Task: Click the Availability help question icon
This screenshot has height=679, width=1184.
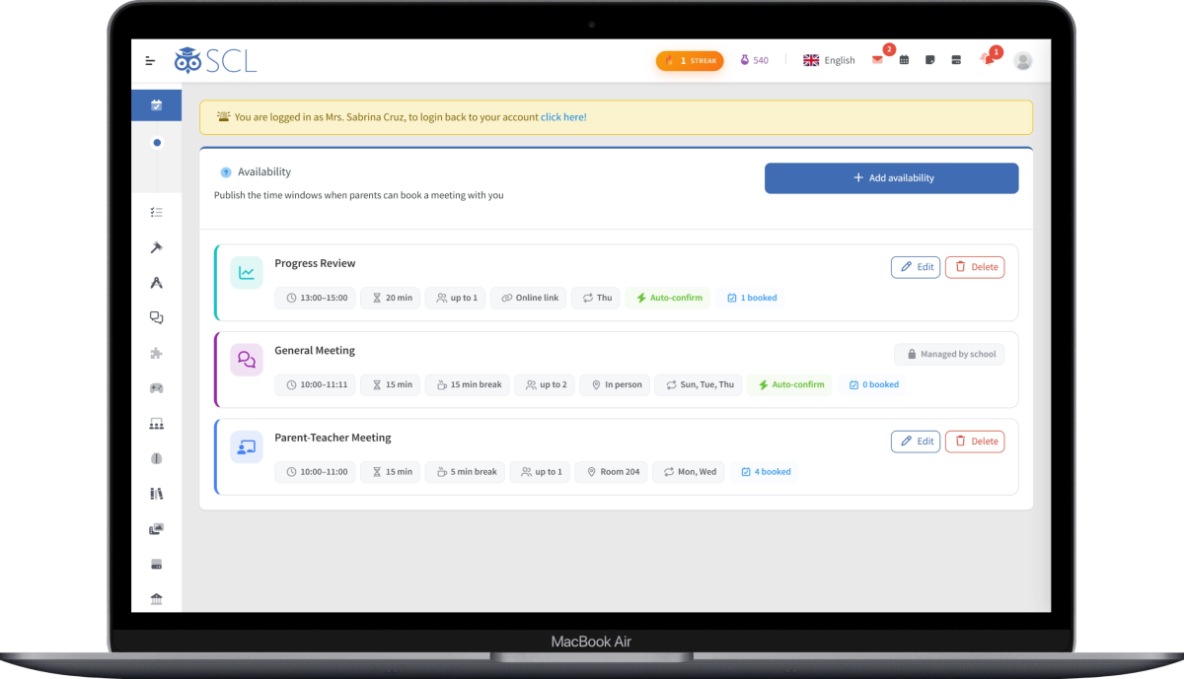Action: [226, 171]
